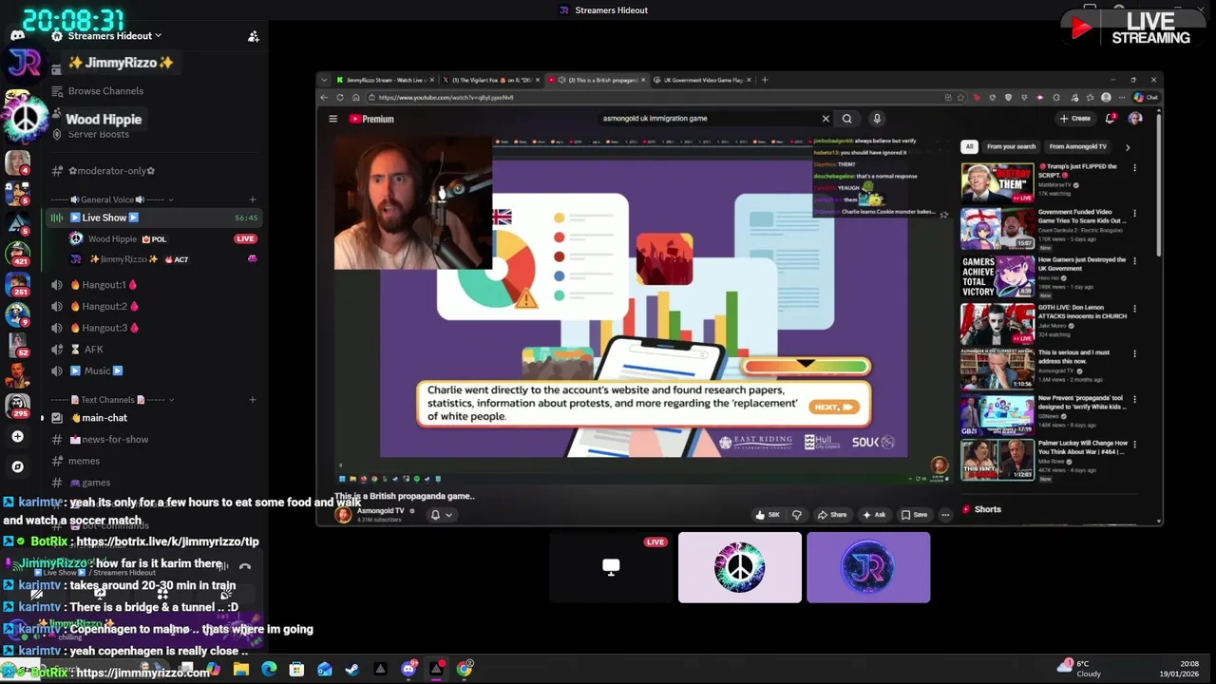Open server icon with 251 badge
1216x684 pixels.
tap(18, 283)
